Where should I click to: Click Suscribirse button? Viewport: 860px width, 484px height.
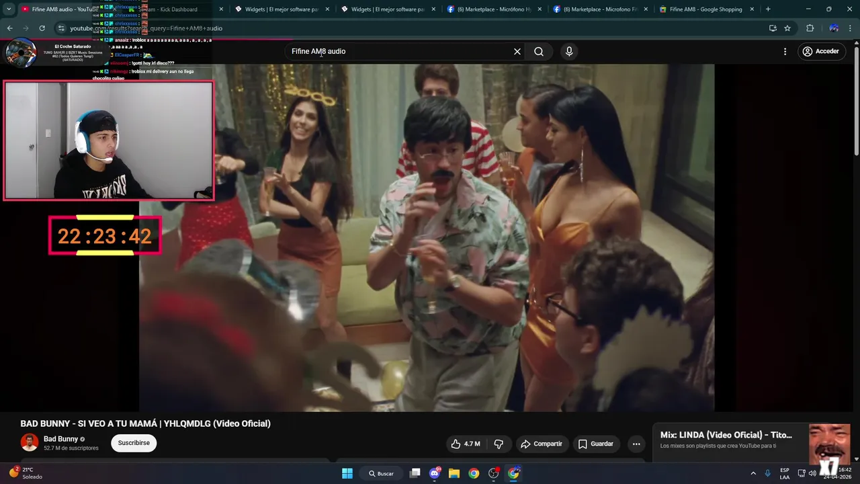click(134, 443)
